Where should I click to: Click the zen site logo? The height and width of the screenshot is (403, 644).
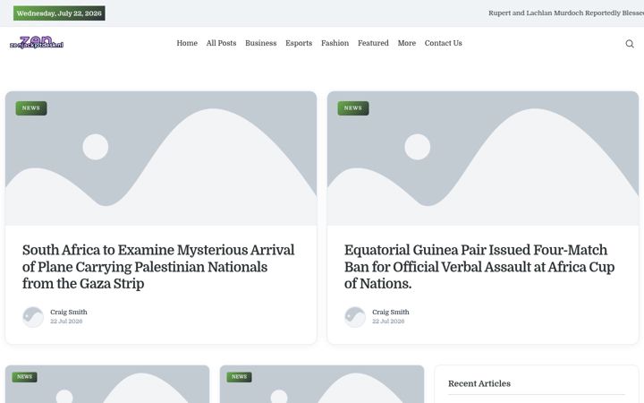coord(37,43)
